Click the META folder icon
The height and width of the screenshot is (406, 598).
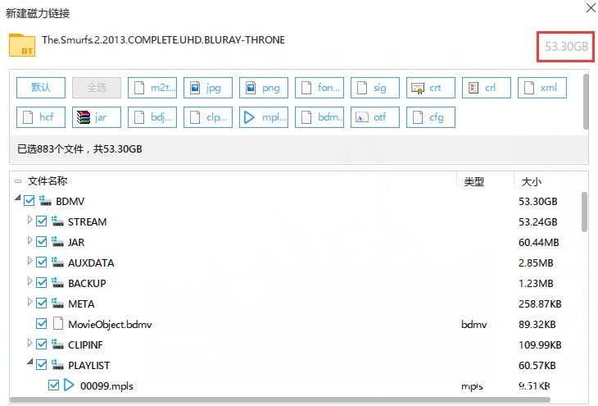pos(57,303)
